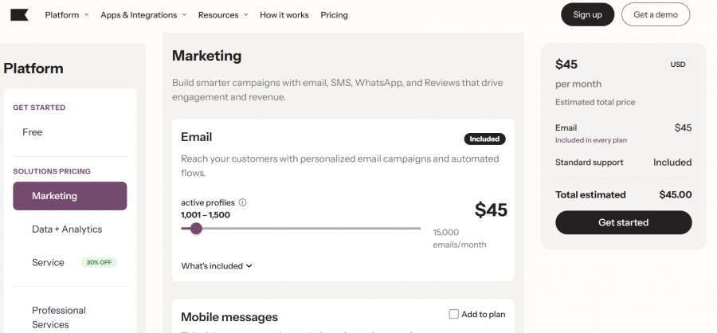Screen dimensions: 717x333
Task: Open the Pricing page link
Action: 334,15
